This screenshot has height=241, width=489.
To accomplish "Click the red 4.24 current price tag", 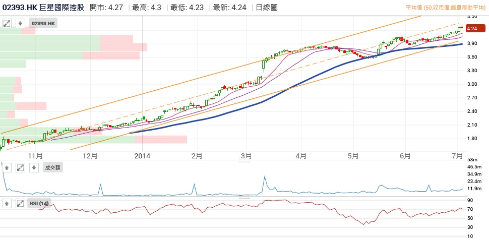I will click(473, 29).
